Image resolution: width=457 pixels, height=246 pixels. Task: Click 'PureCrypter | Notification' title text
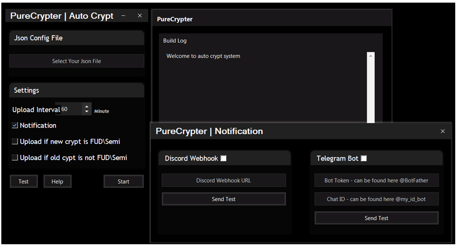(209, 131)
